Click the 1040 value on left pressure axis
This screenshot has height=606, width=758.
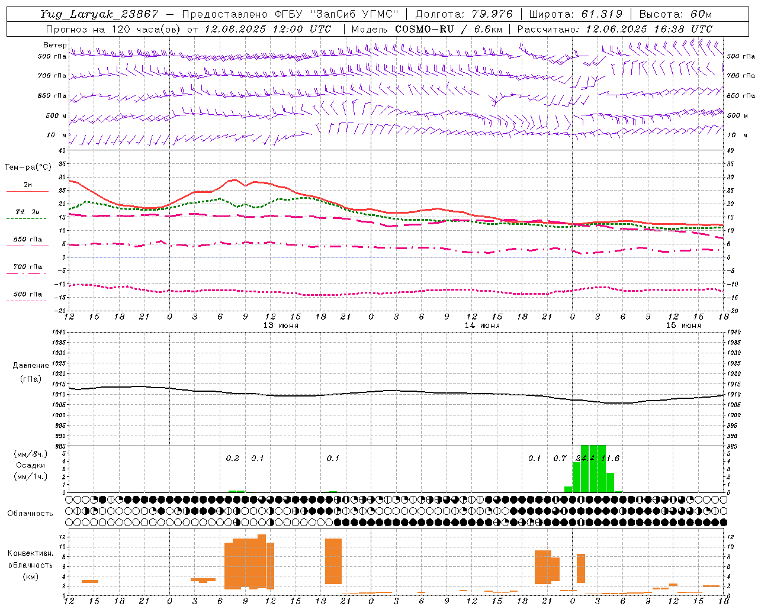(x=58, y=332)
